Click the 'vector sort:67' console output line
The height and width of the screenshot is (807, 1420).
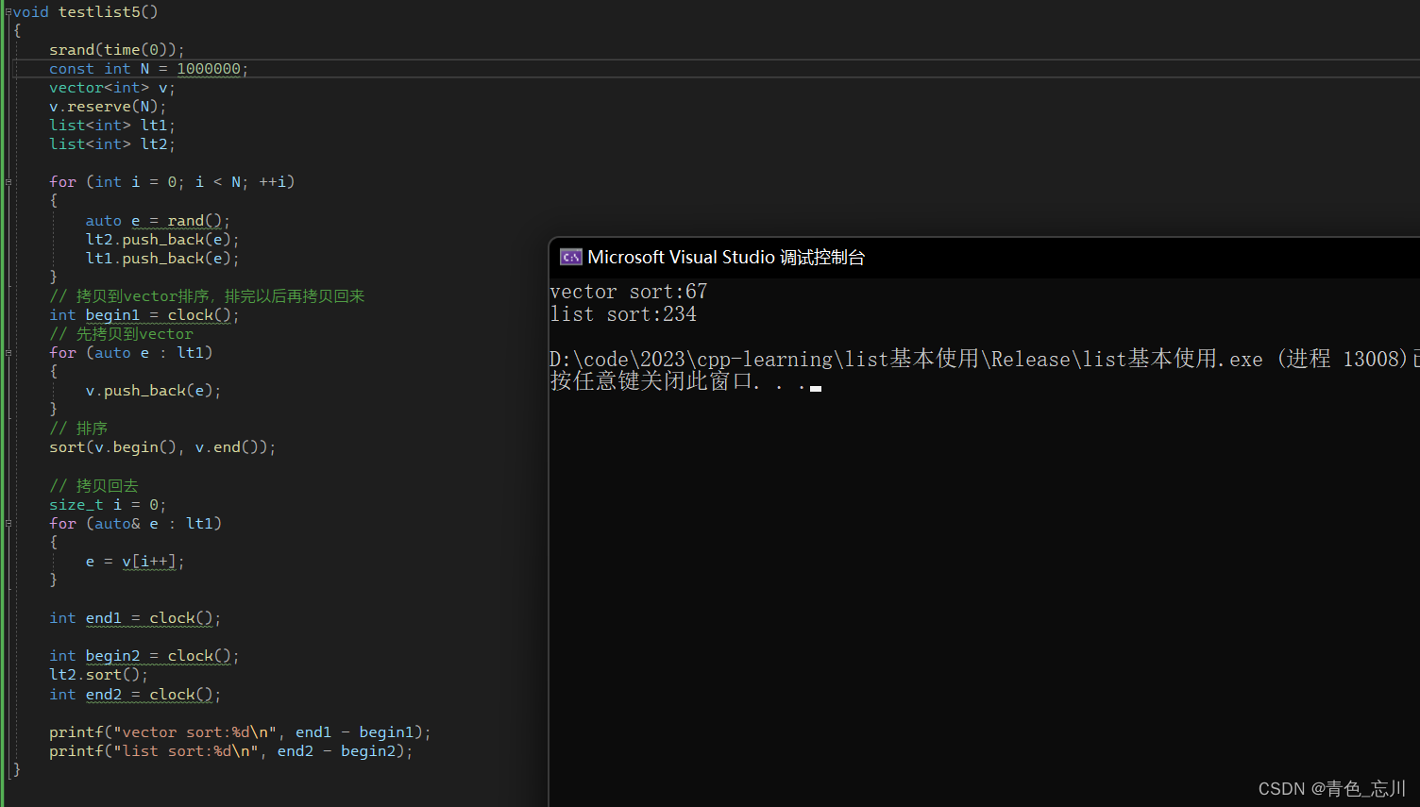[628, 292]
